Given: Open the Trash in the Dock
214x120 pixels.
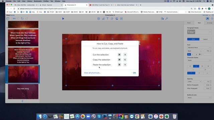Looking at the screenshot, I should pos(175,116).
